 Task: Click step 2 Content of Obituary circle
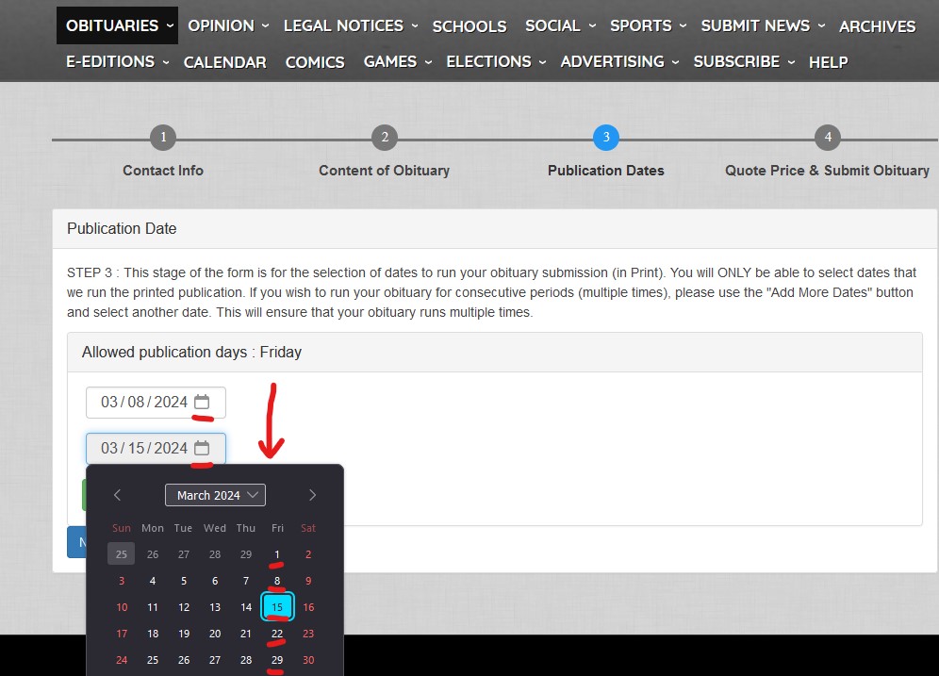[384, 138]
